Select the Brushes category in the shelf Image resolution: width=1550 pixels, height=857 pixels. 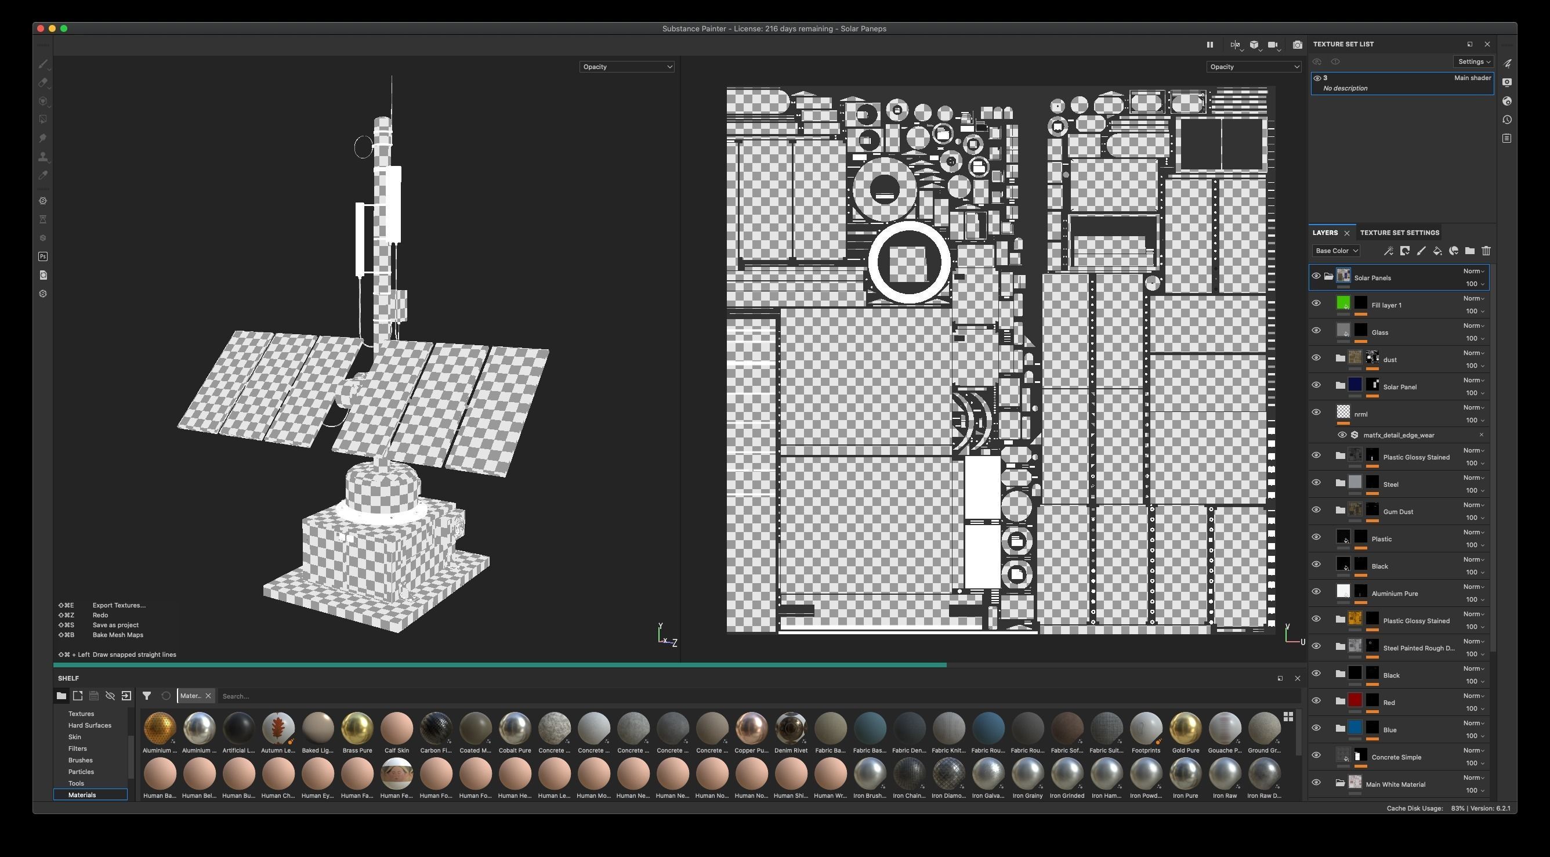[80, 760]
